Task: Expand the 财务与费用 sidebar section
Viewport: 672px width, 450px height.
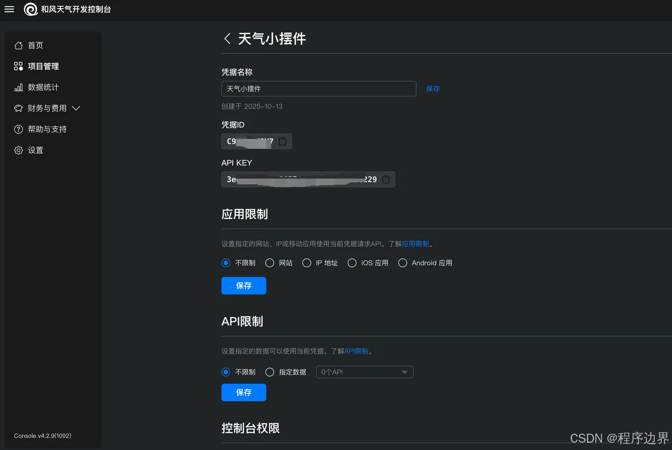Action: pos(76,108)
